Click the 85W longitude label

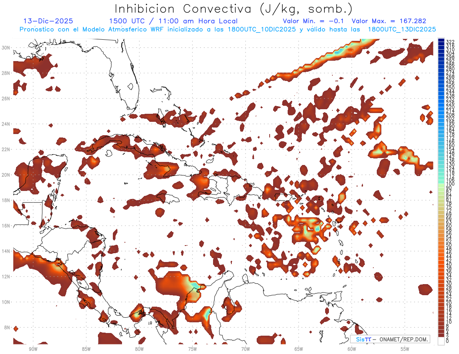[86, 349]
